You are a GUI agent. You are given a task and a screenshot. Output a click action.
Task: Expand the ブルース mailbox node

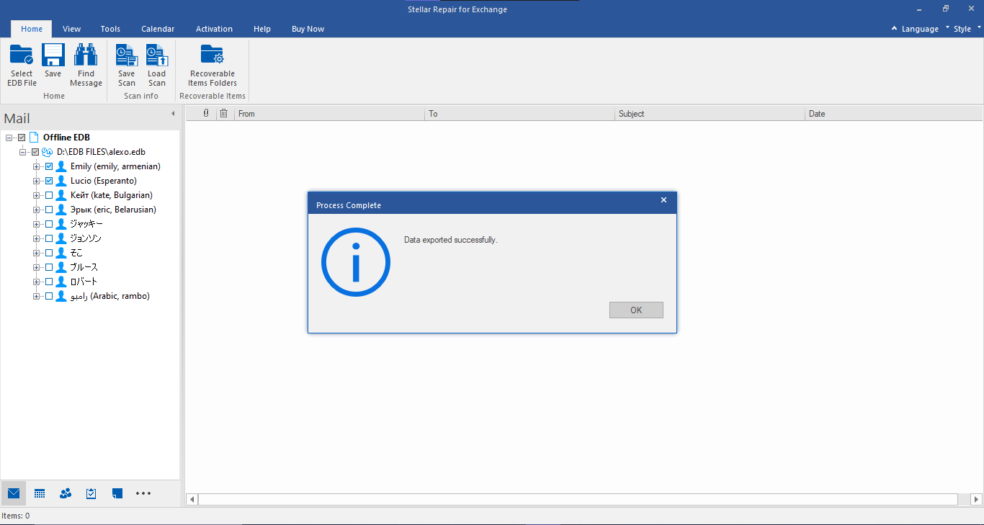click(x=36, y=267)
